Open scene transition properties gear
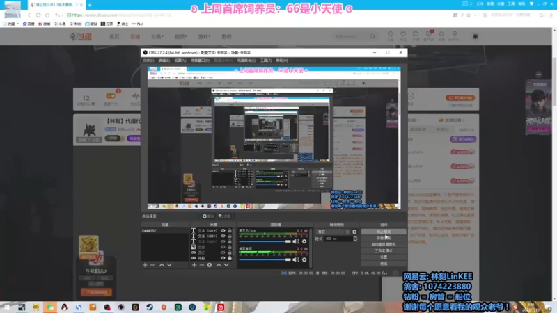Screen dimensions: 557x313 coord(354,232)
